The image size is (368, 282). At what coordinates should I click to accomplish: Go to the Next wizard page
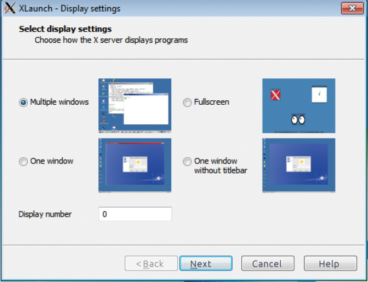point(206,263)
